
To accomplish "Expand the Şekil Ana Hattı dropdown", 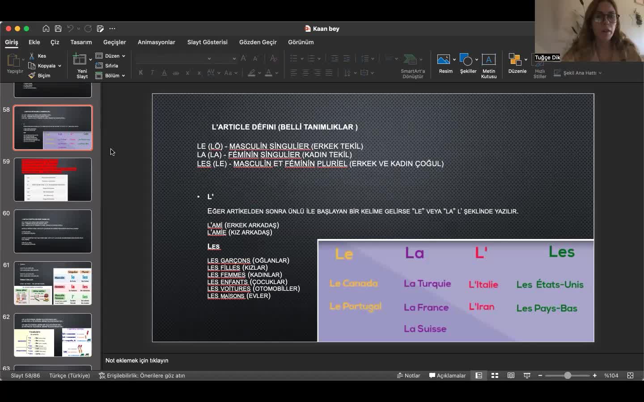I will 600,73.
